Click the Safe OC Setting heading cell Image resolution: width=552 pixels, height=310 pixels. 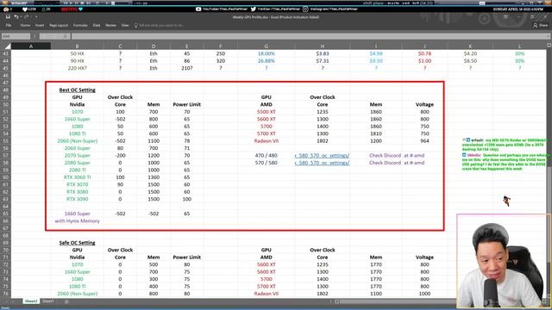coord(77,243)
